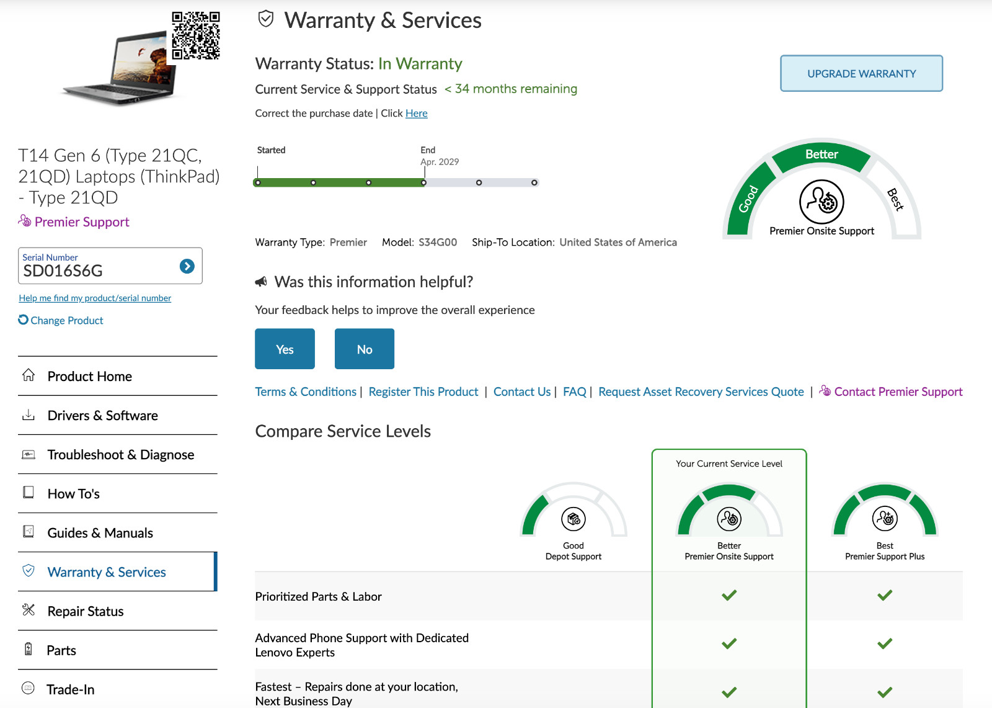Click the Troubleshoot & Diagnose monitor icon
Viewport: 992px width, 708px height.
(29, 454)
